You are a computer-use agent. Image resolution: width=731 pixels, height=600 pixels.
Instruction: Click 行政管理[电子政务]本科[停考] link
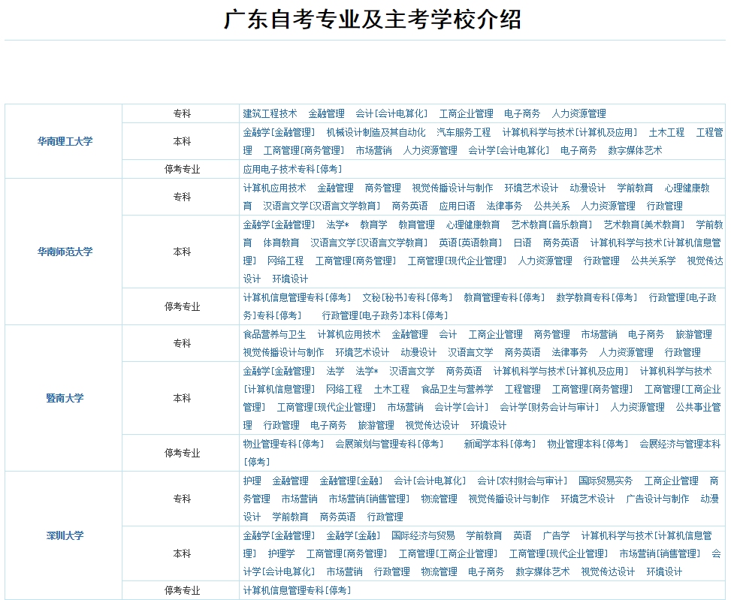(385, 316)
